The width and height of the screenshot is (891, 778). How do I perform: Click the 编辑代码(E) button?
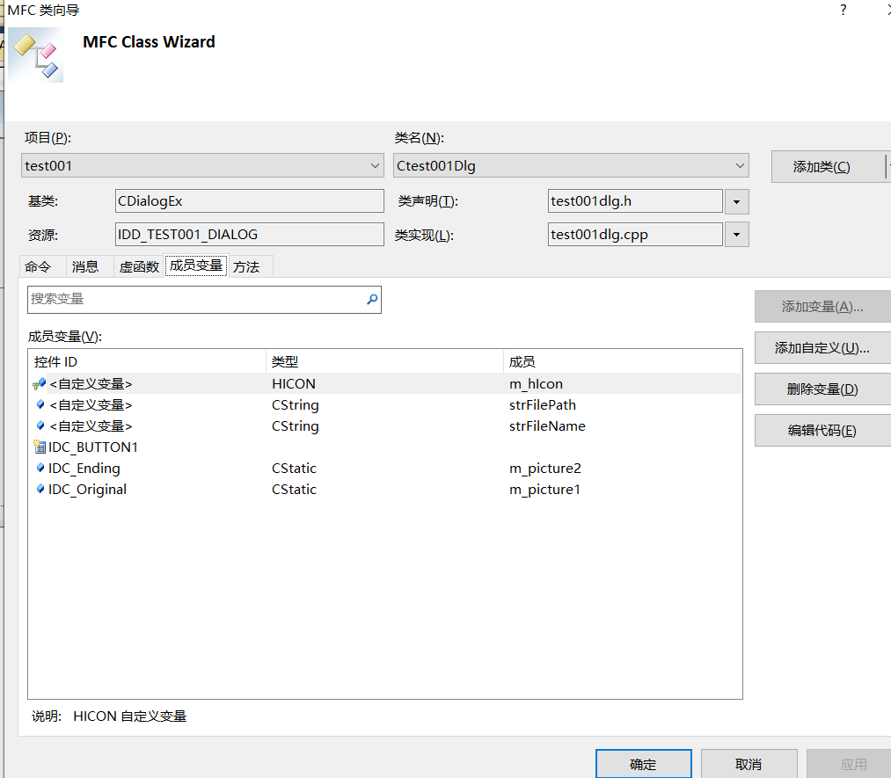(822, 431)
